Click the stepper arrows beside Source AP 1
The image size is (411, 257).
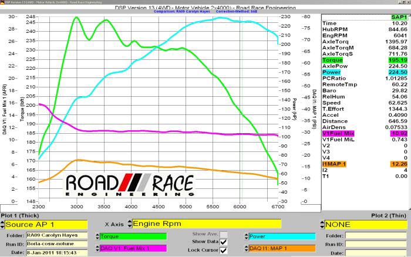[x=4, y=224]
